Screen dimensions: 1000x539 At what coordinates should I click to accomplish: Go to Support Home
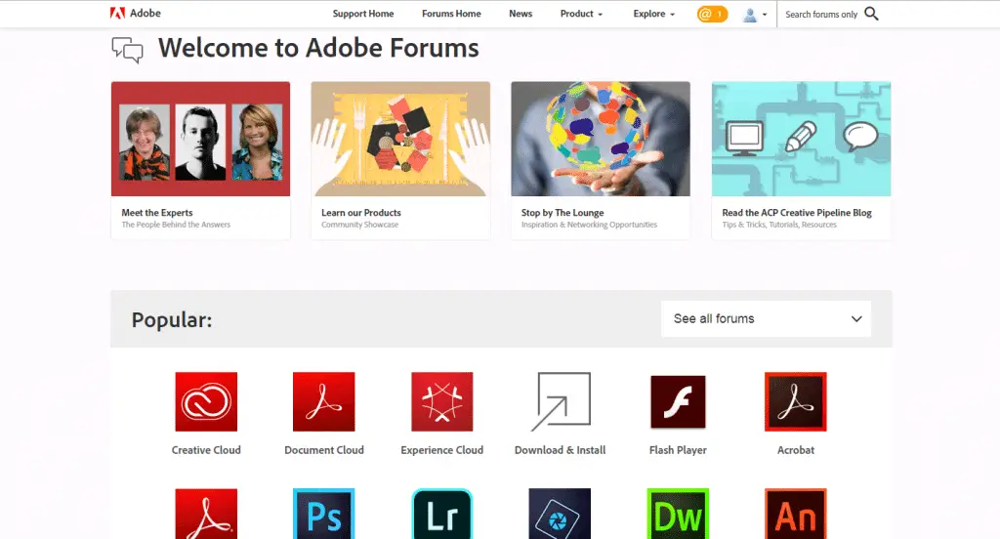point(363,14)
